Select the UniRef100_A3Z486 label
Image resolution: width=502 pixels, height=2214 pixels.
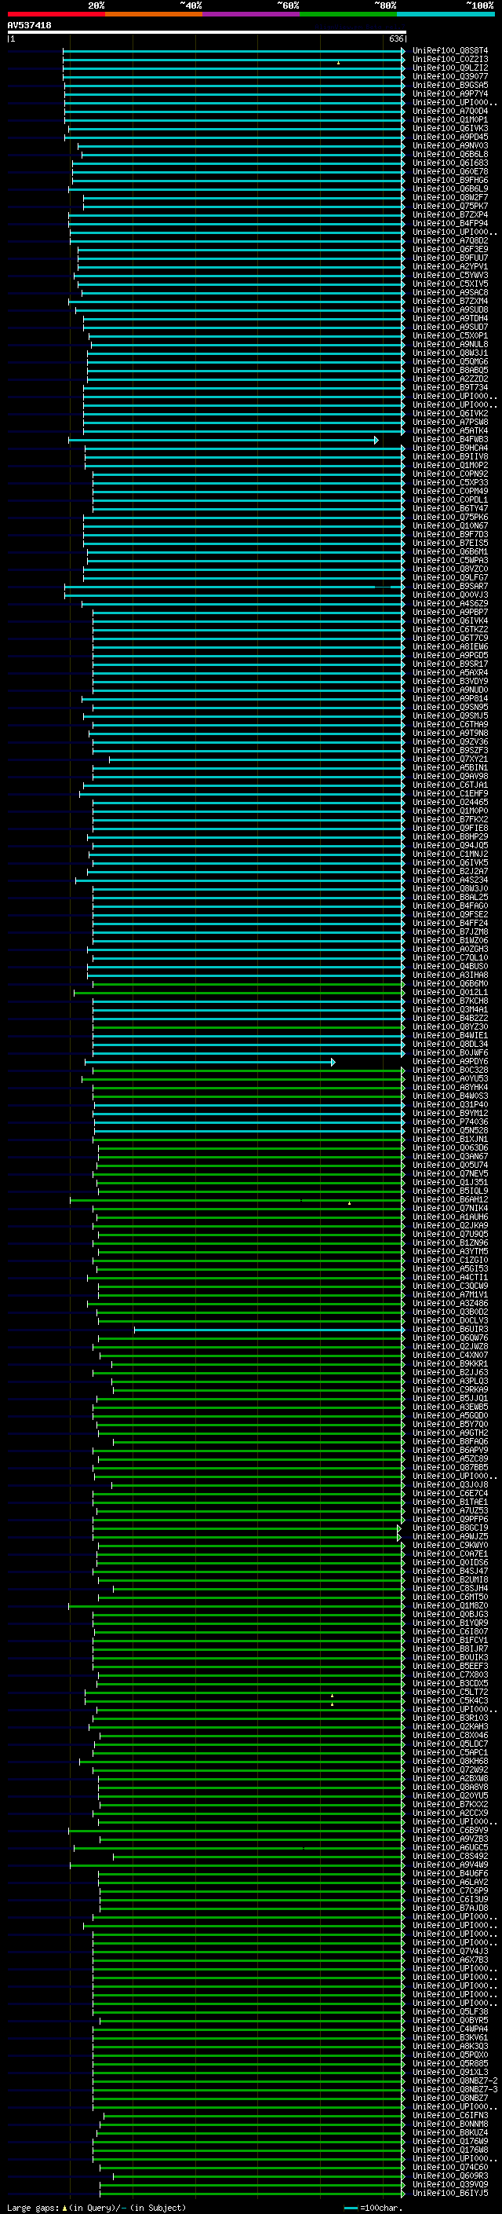tap(450, 1304)
